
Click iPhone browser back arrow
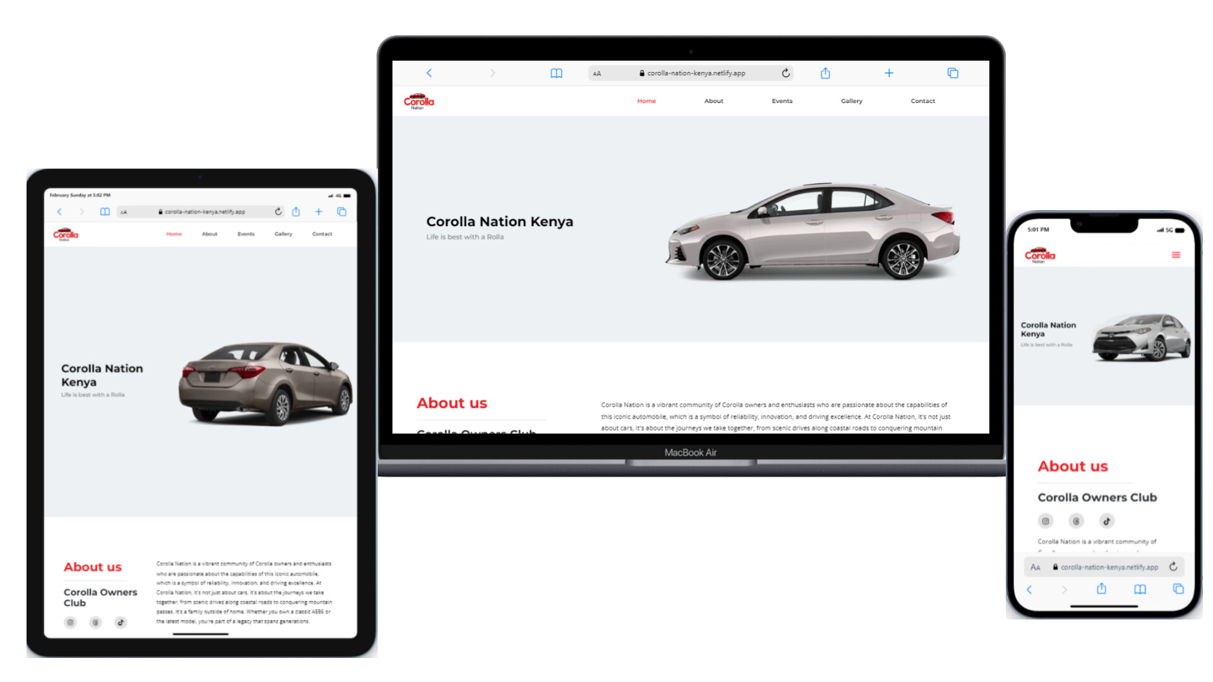(x=1029, y=589)
